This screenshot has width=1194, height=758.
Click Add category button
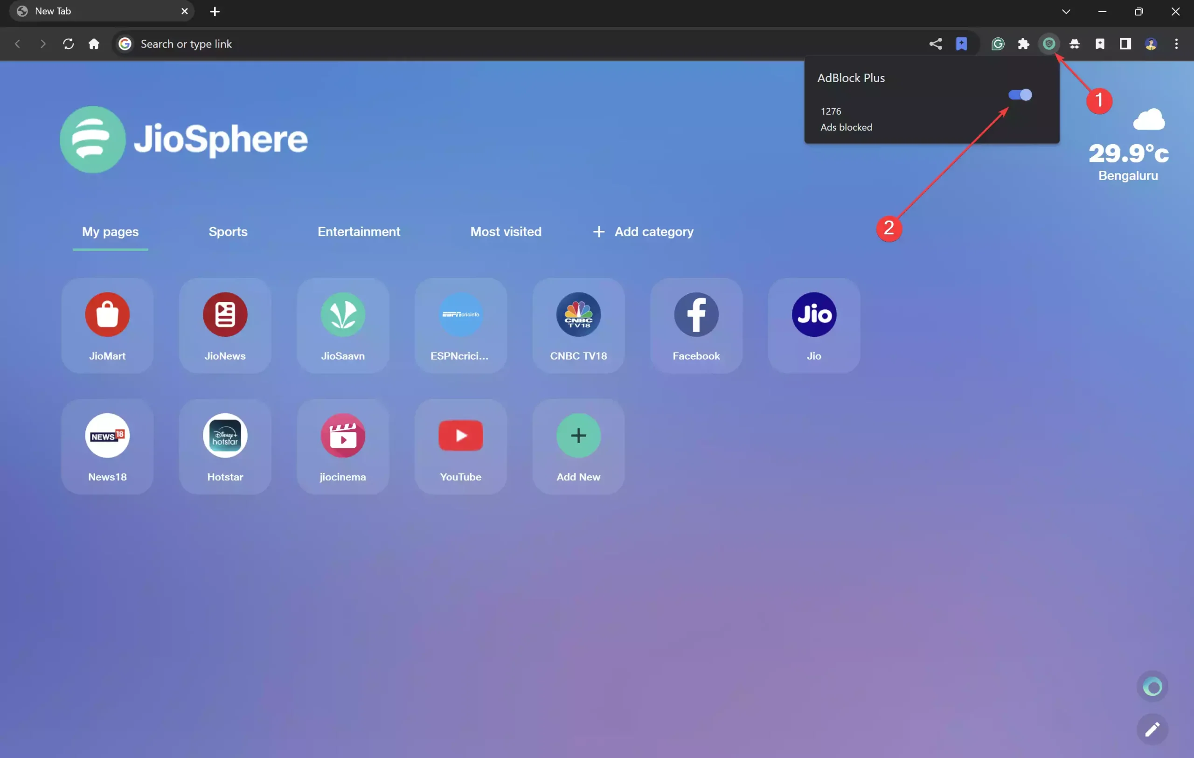point(643,231)
